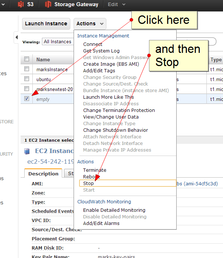
Task: Uncheck the empty instance row checkbox
Action: click(26, 99)
